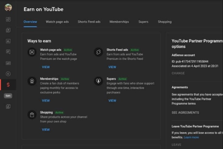Switch to the Memberships tab
This screenshot has height=149, width=223.
[x=119, y=22]
